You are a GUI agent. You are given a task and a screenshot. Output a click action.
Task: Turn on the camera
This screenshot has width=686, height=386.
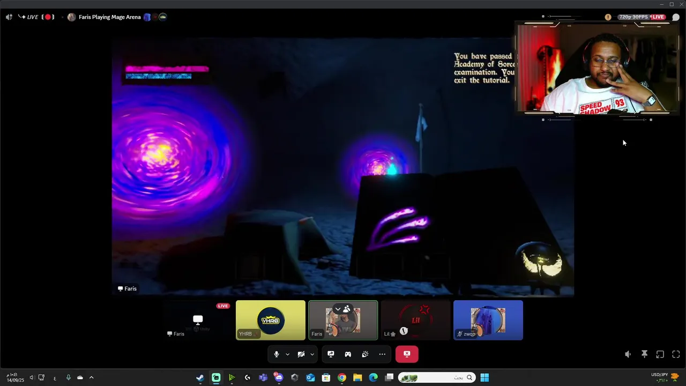pos(301,354)
